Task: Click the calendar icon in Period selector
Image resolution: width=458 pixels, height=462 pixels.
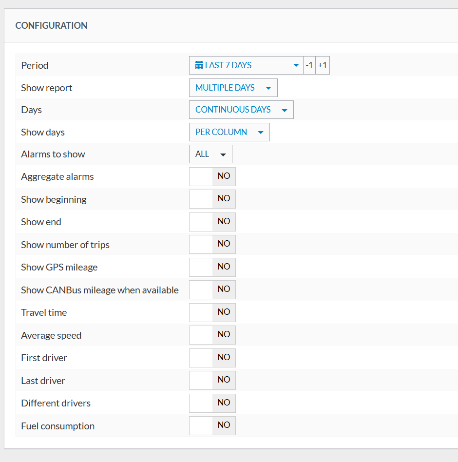Action: [x=199, y=65]
